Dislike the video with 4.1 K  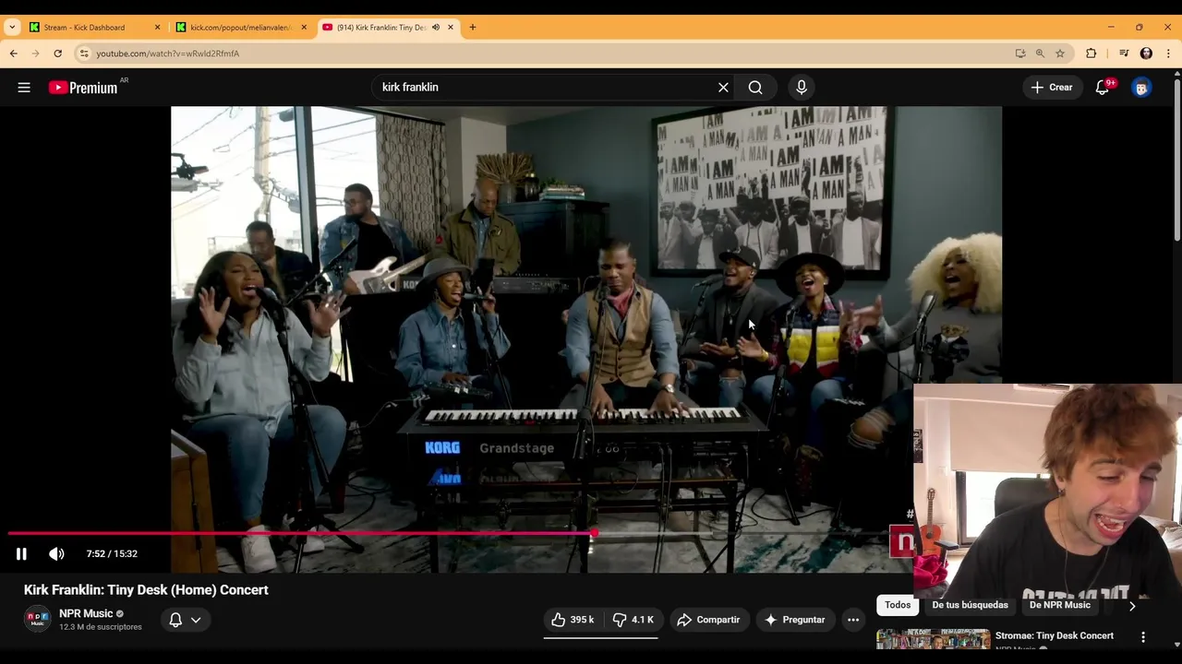click(x=633, y=620)
